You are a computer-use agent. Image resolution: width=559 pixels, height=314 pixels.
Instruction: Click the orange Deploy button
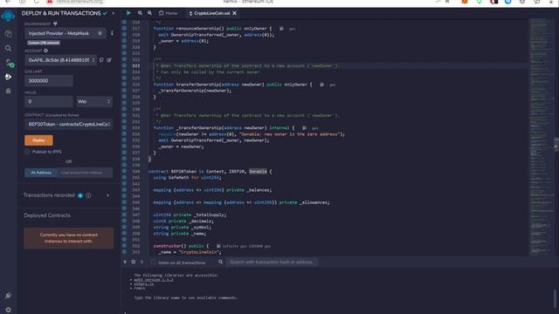(x=38, y=140)
